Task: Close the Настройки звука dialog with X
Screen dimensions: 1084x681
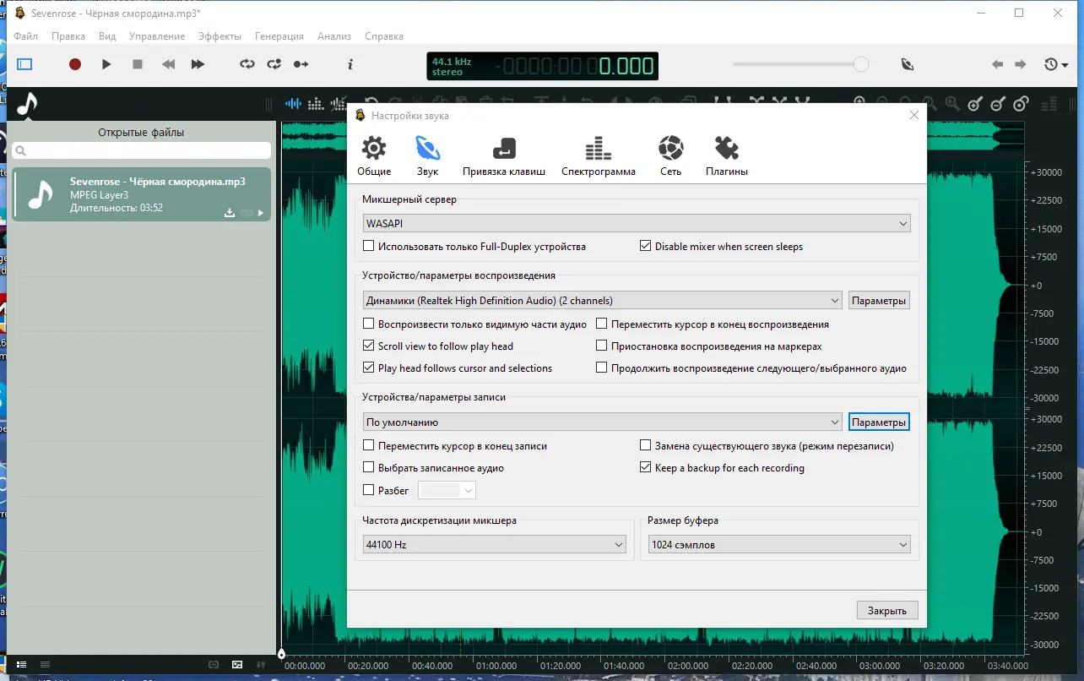Action: point(914,116)
